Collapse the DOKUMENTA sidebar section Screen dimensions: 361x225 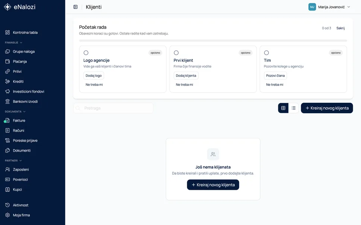pos(15,112)
